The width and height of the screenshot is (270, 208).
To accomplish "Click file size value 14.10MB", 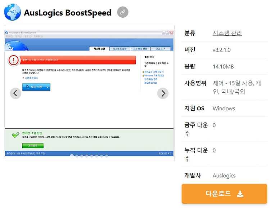I will [x=223, y=67].
